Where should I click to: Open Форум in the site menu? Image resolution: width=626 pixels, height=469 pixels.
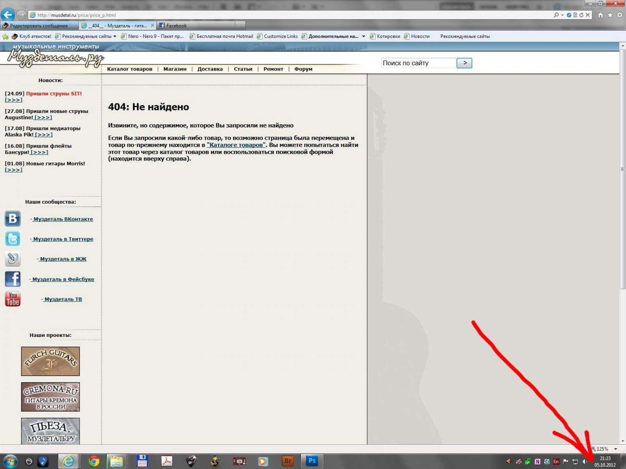point(303,69)
